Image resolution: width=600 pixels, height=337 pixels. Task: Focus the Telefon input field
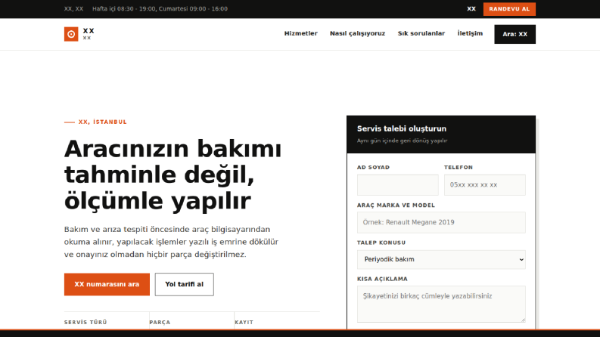pos(485,185)
